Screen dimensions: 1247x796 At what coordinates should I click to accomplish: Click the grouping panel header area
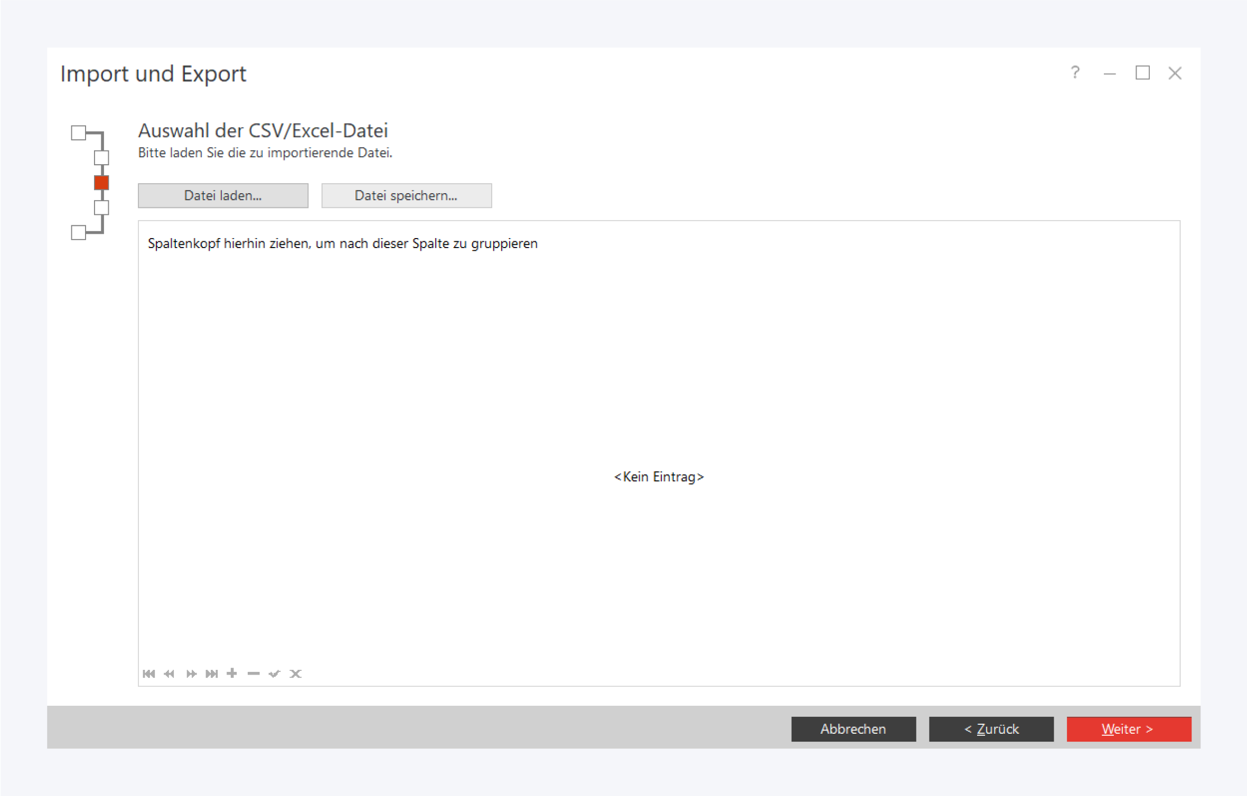tap(342, 243)
